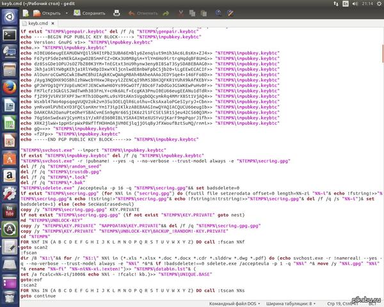
Task: Cut selection using scissors icon
Action: click(181, 13)
